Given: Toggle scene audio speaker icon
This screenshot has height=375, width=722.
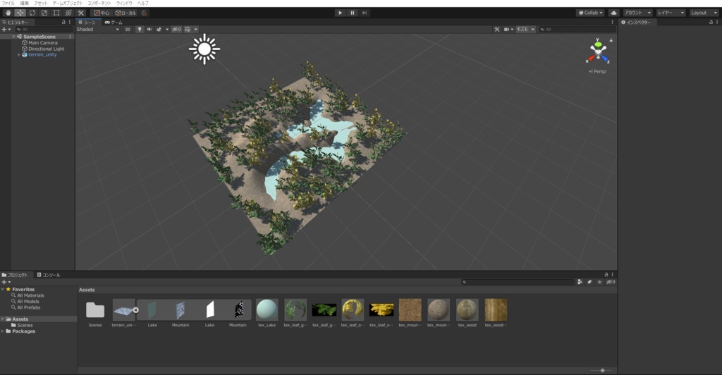Looking at the screenshot, I should 149,29.
